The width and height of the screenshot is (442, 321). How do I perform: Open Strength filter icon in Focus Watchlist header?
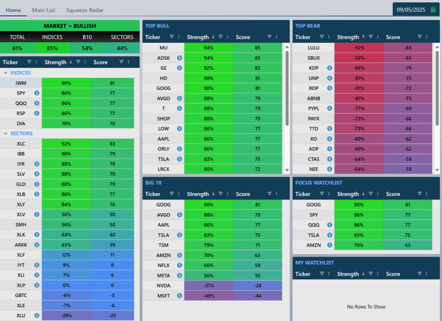[x=370, y=193]
